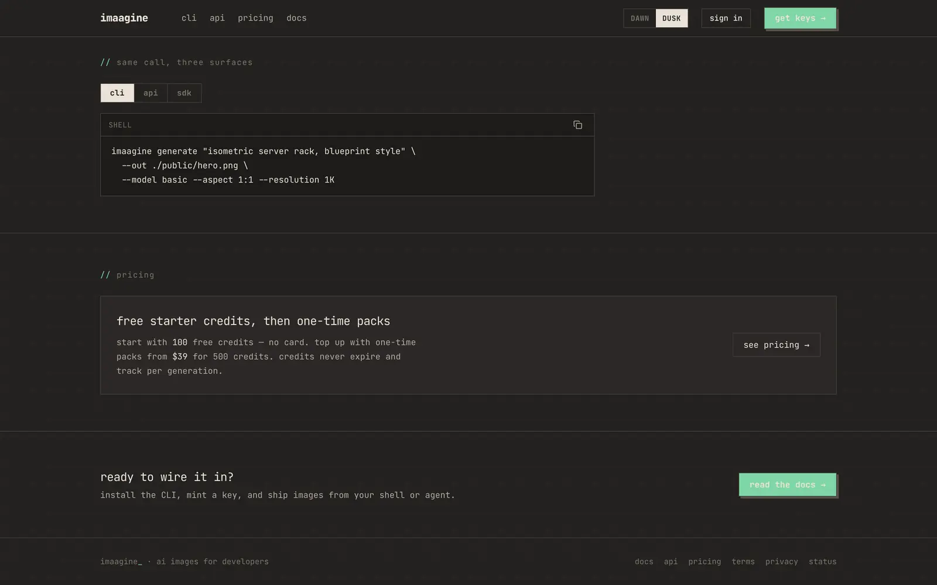Open api in top navigation
The image size is (937, 585).
click(x=217, y=18)
